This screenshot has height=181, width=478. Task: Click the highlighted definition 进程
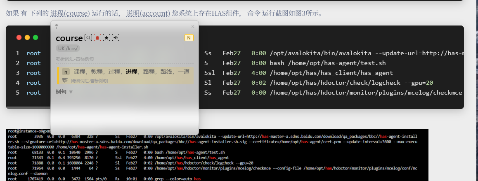(132, 72)
